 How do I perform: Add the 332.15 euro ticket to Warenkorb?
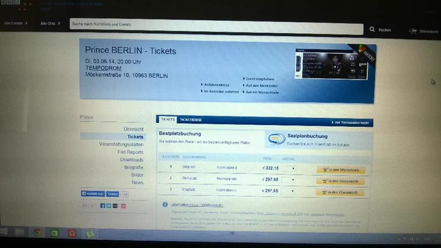tap(341, 170)
